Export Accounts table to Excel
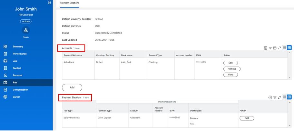294x131 pixels. tap(266, 48)
